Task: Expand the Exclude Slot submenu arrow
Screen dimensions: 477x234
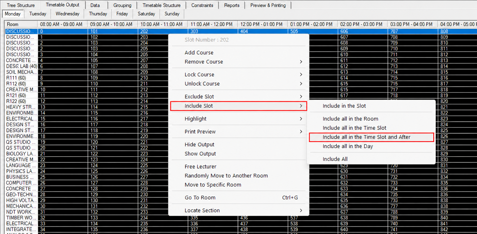Action: point(301,97)
